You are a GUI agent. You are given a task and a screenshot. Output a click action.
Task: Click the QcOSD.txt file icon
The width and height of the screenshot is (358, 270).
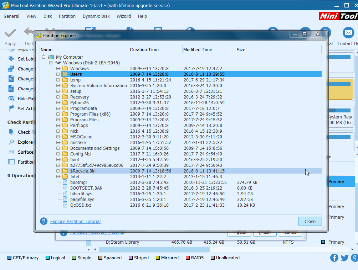pos(65,205)
